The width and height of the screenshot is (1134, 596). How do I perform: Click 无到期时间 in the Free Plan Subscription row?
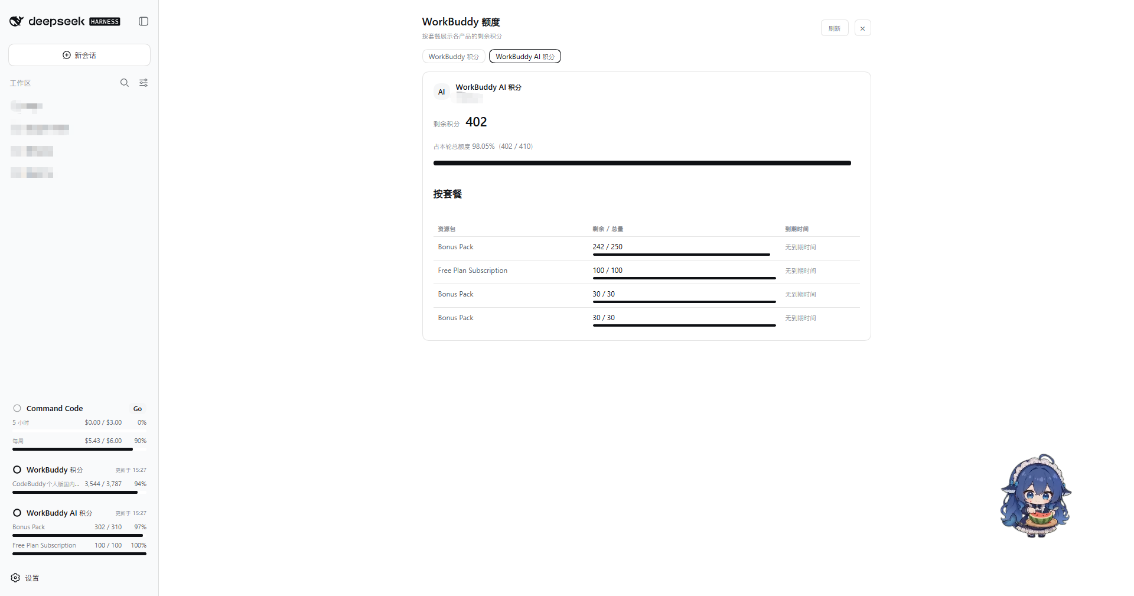pos(800,271)
